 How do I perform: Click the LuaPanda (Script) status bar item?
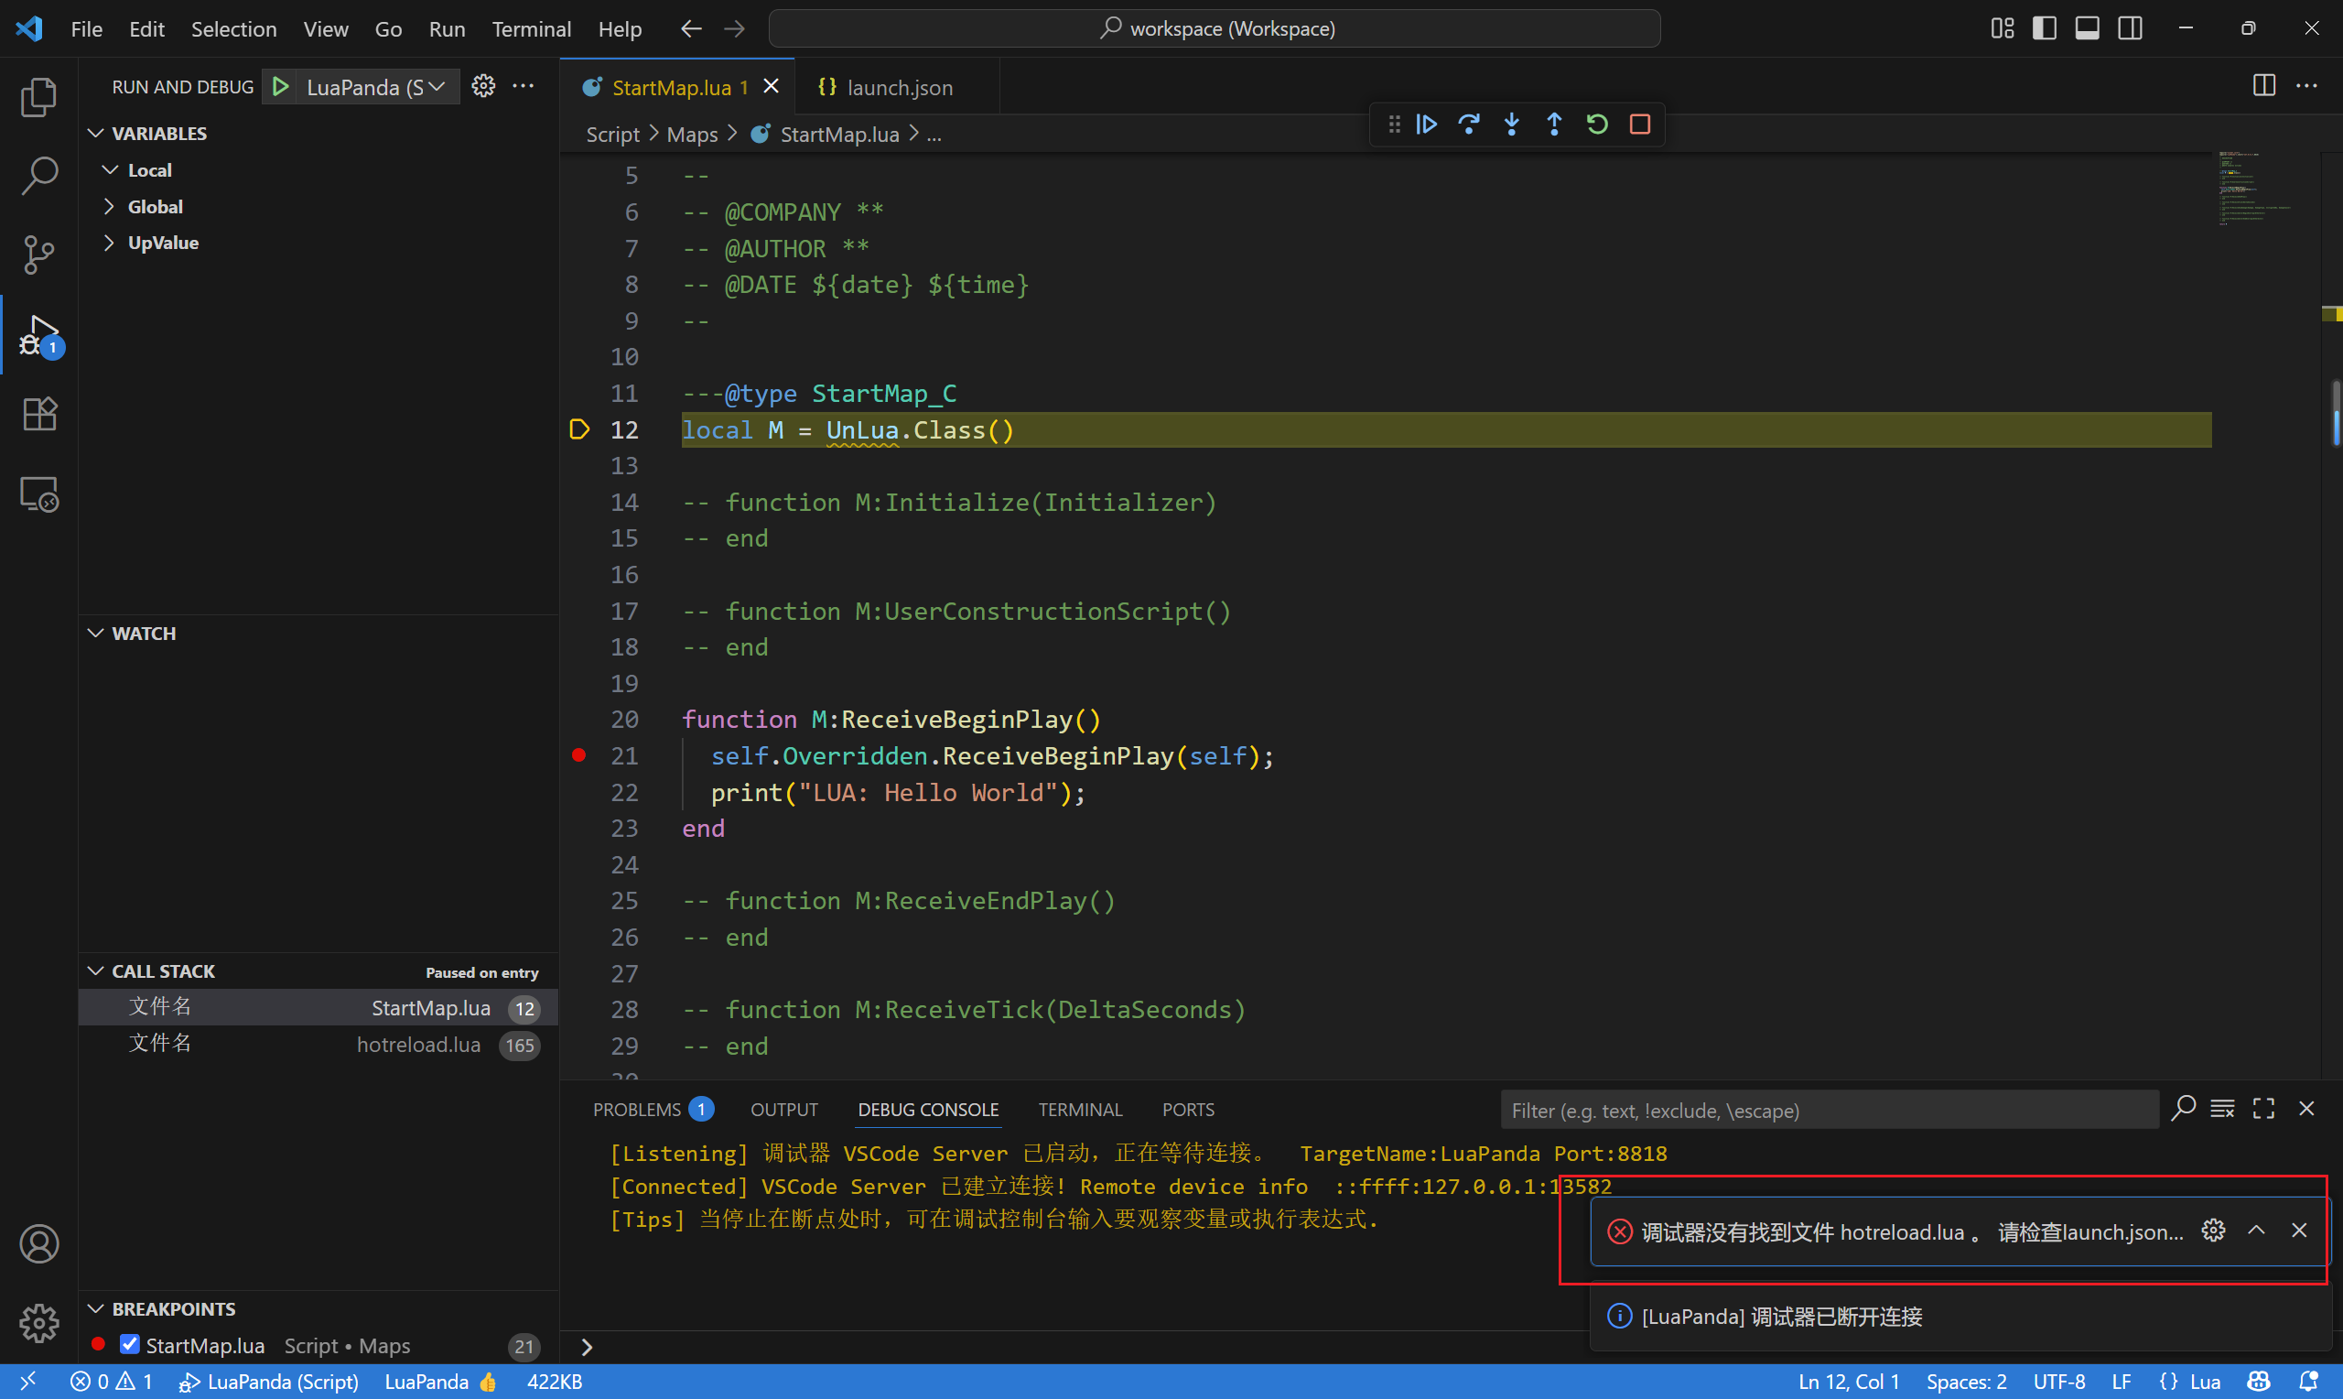(269, 1381)
